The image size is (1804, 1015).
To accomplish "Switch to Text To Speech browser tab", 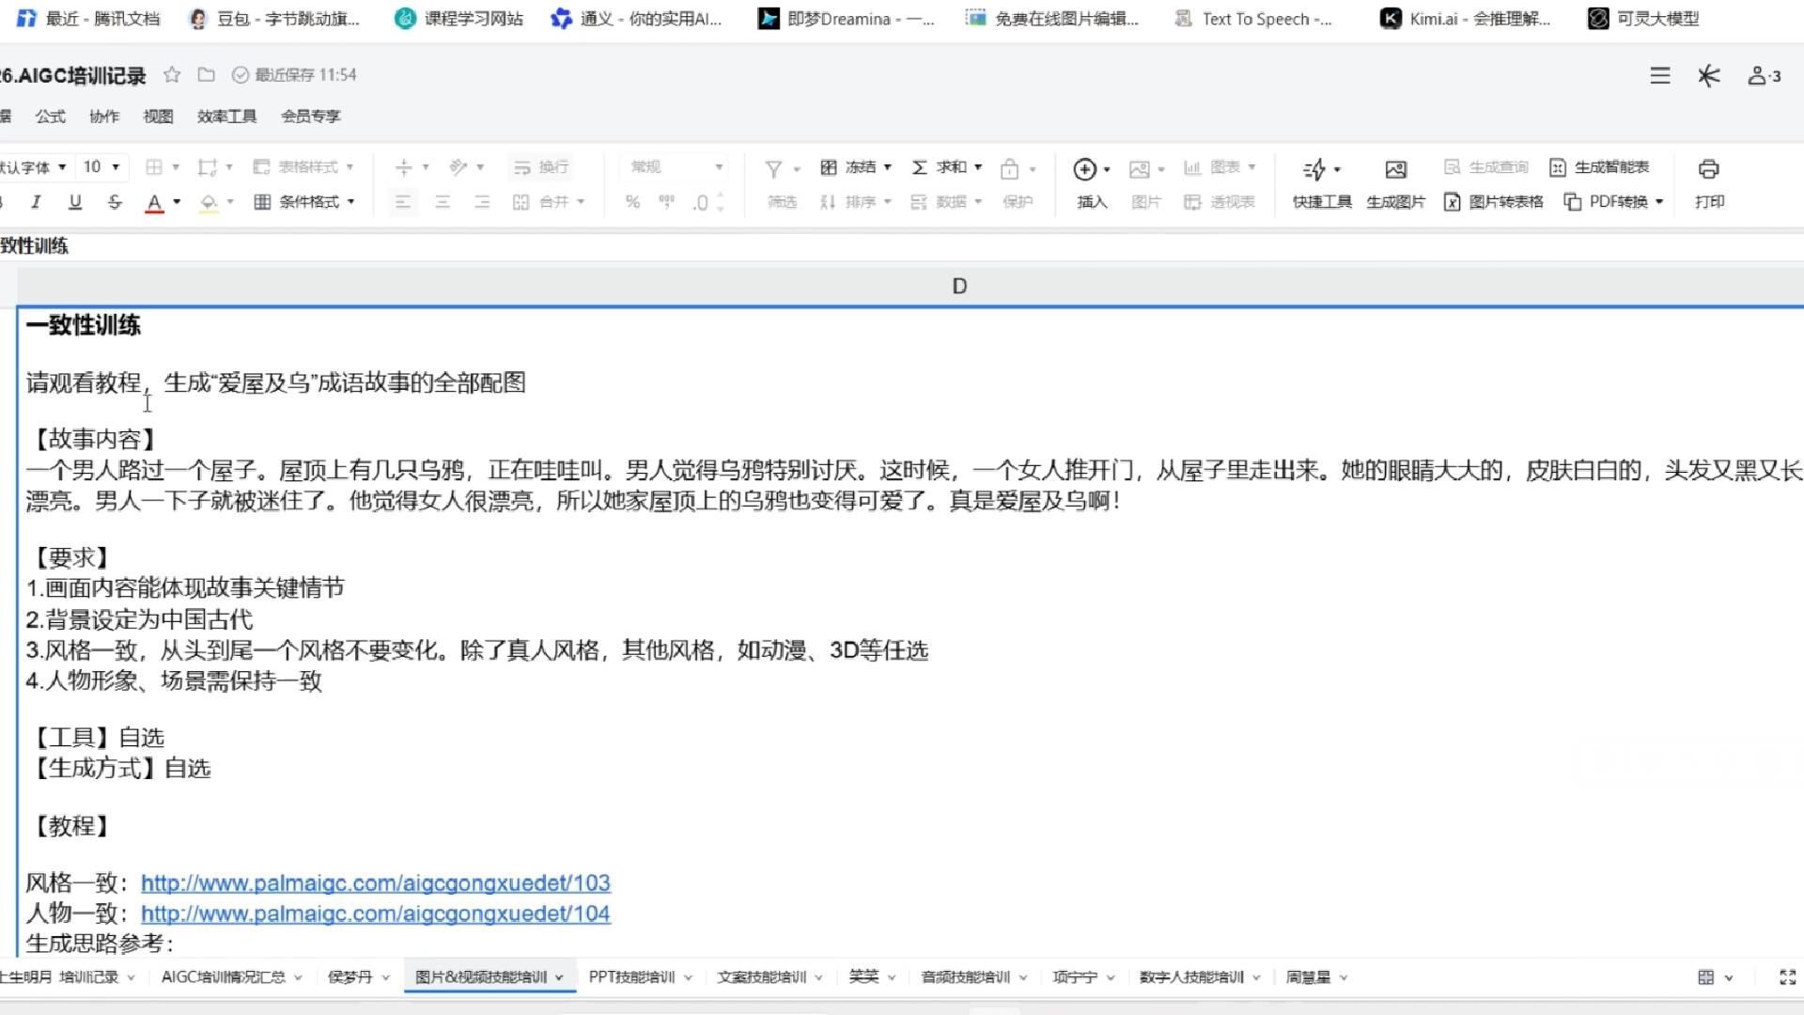I will [x=1254, y=19].
